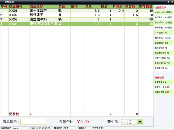Open the 营业员 dropdown arrow
This screenshot has height=130, width=174.
click(140, 122)
